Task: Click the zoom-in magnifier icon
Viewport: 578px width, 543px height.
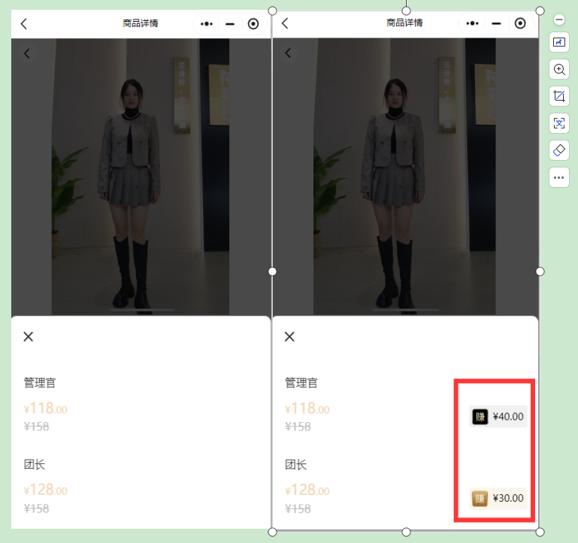Action: point(558,69)
